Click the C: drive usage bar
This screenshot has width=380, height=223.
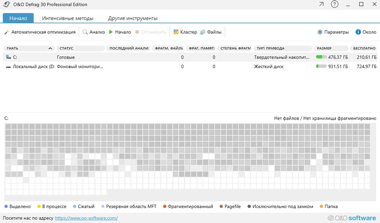click(x=321, y=57)
